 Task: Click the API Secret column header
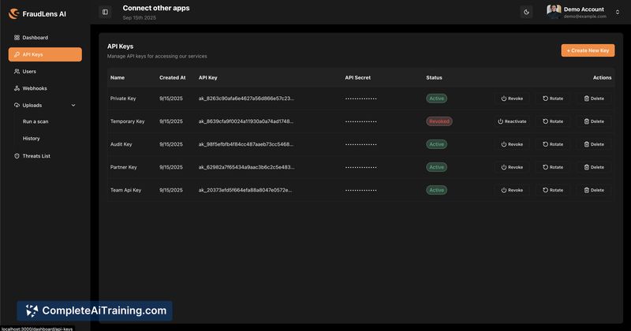358,77
